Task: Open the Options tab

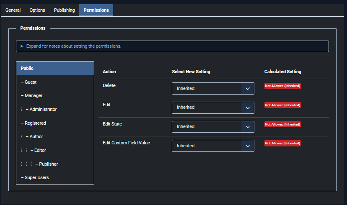Action: click(37, 10)
